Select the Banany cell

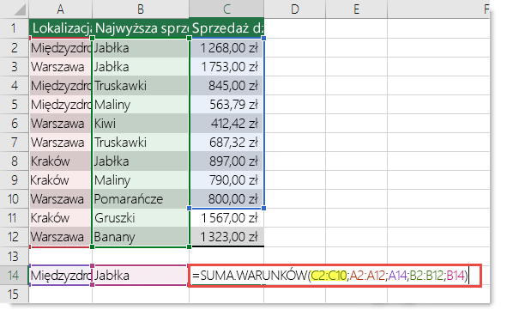tap(141, 237)
